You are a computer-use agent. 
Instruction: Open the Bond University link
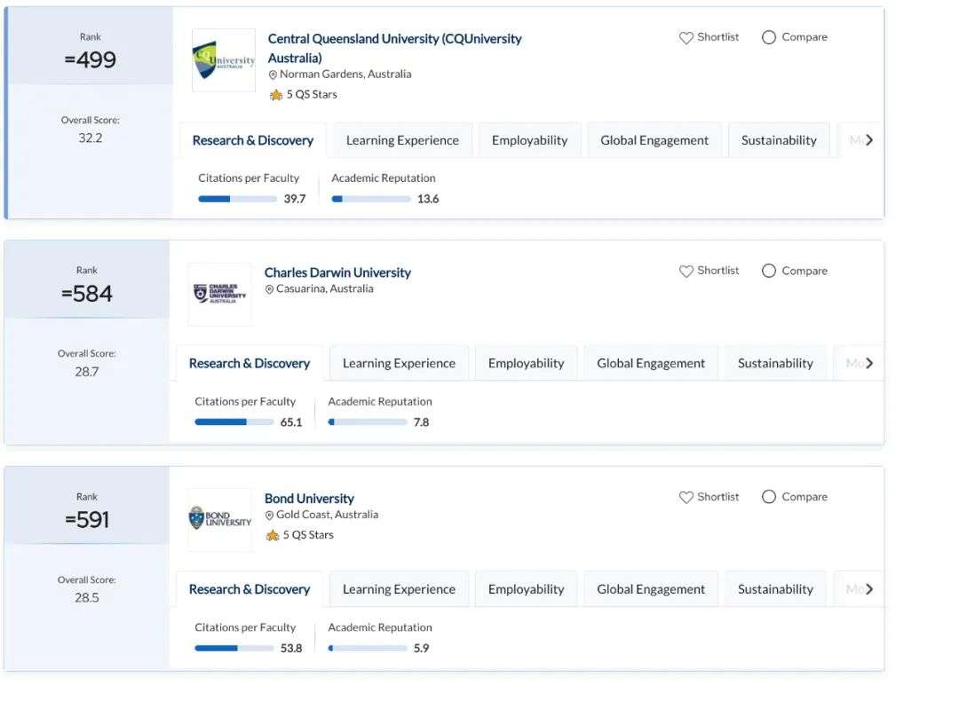click(x=309, y=499)
